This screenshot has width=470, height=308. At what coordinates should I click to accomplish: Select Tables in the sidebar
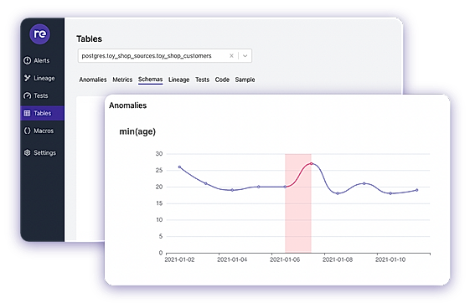(42, 113)
